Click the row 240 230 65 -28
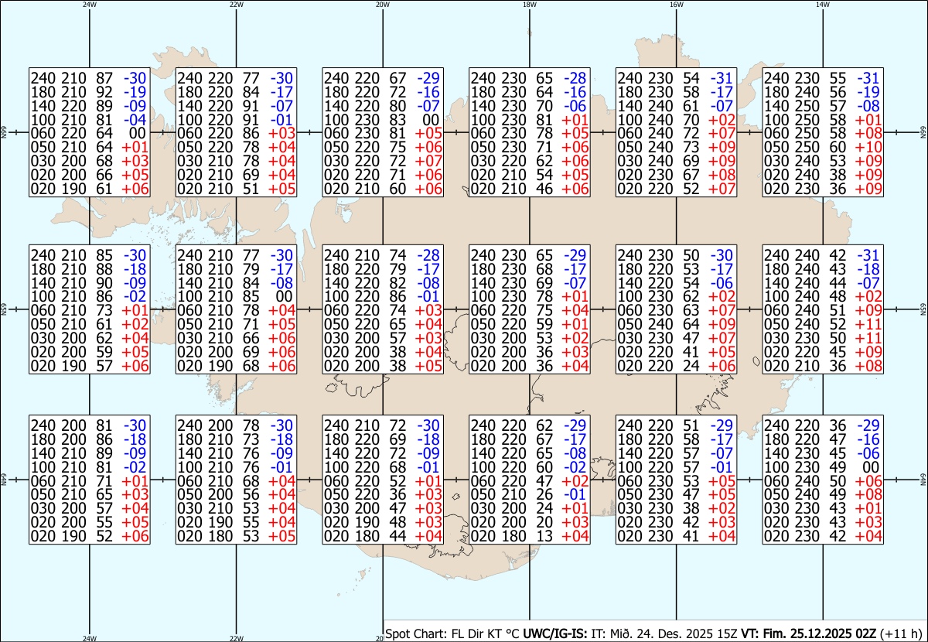928x642 pixels. coord(530,77)
